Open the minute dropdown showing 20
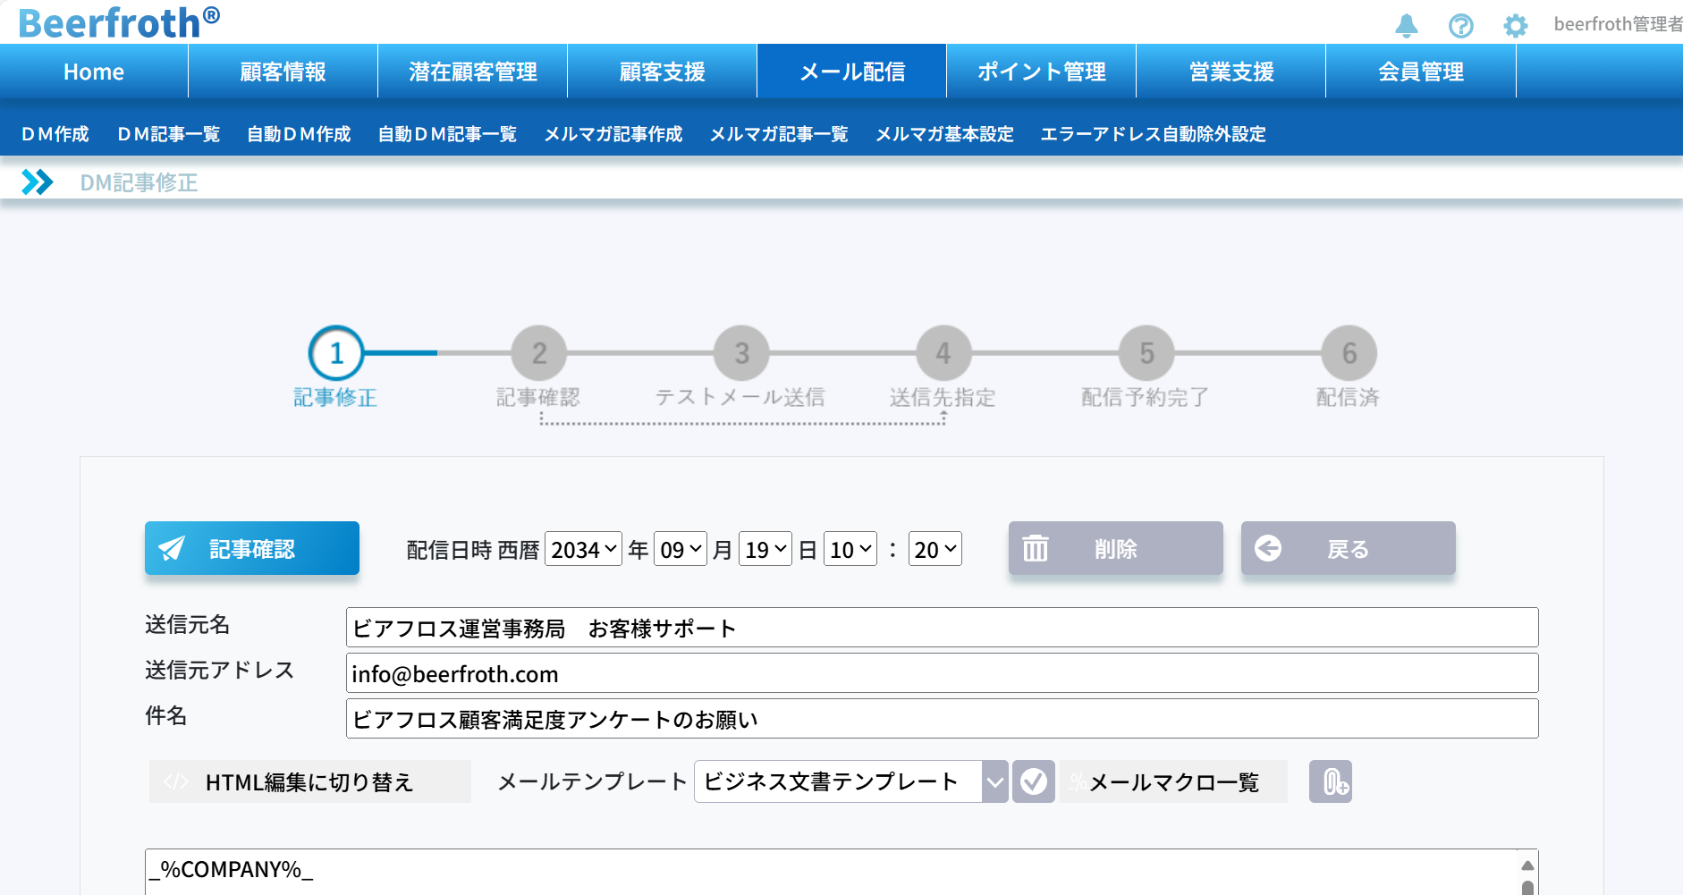Viewport: 1683px width, 895px height. (935, 549)
